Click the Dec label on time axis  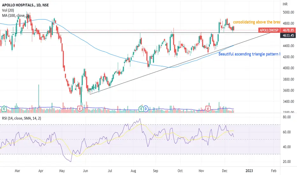click(225, 171)
